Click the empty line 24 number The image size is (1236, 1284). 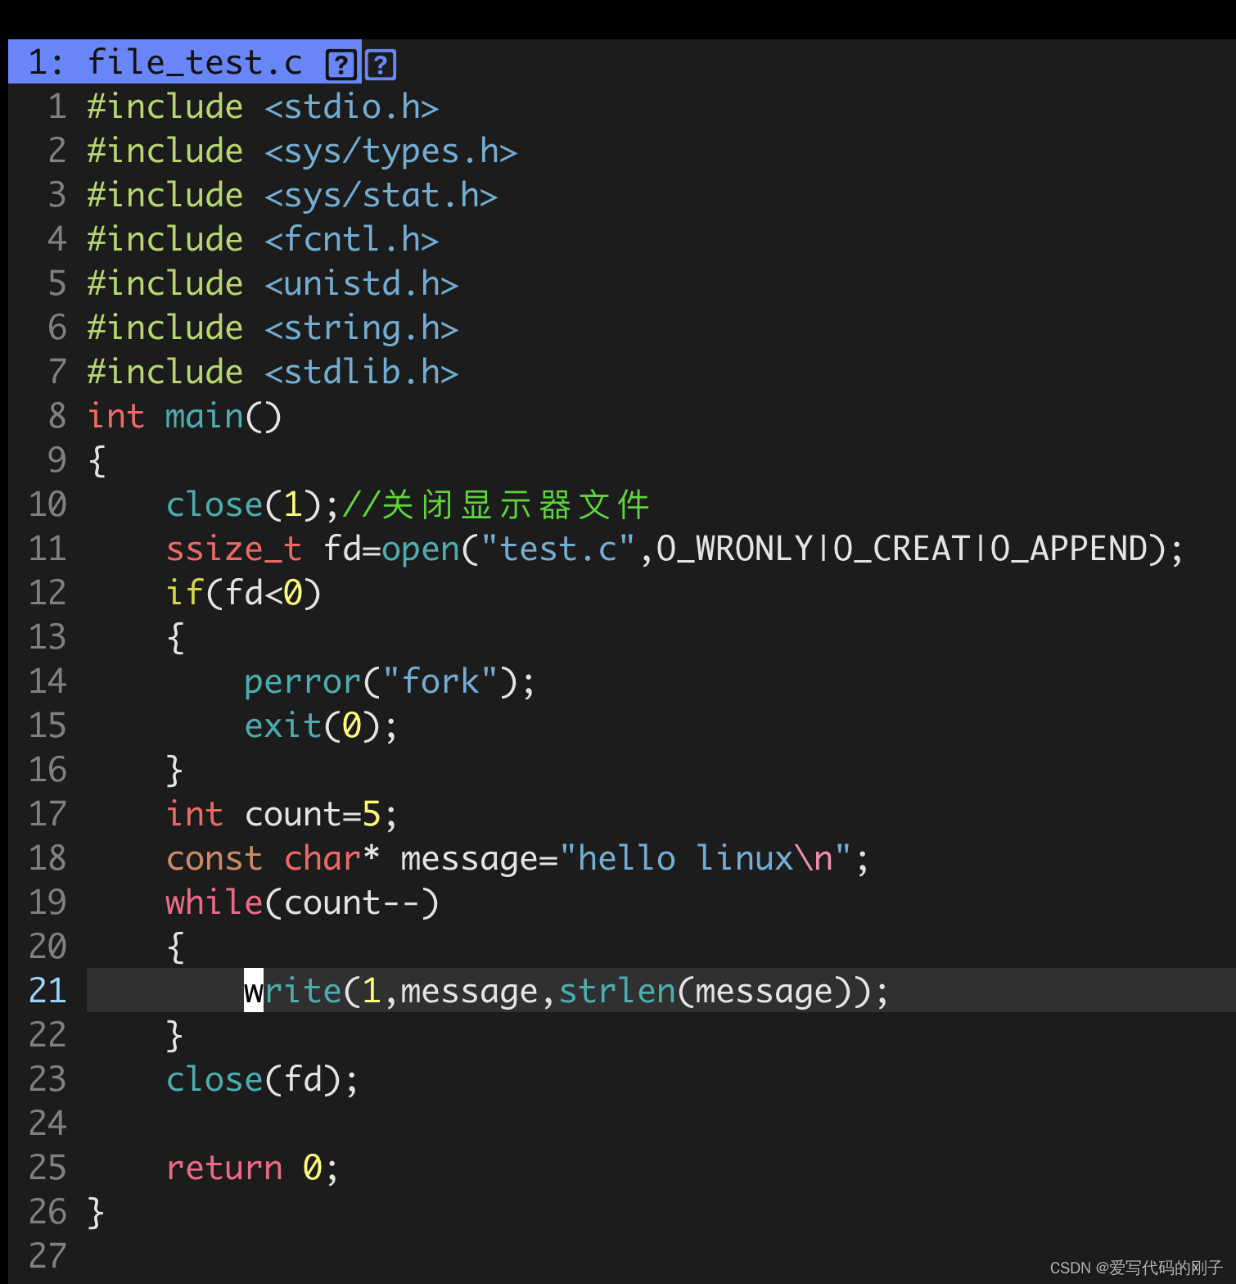[47, 1124]
